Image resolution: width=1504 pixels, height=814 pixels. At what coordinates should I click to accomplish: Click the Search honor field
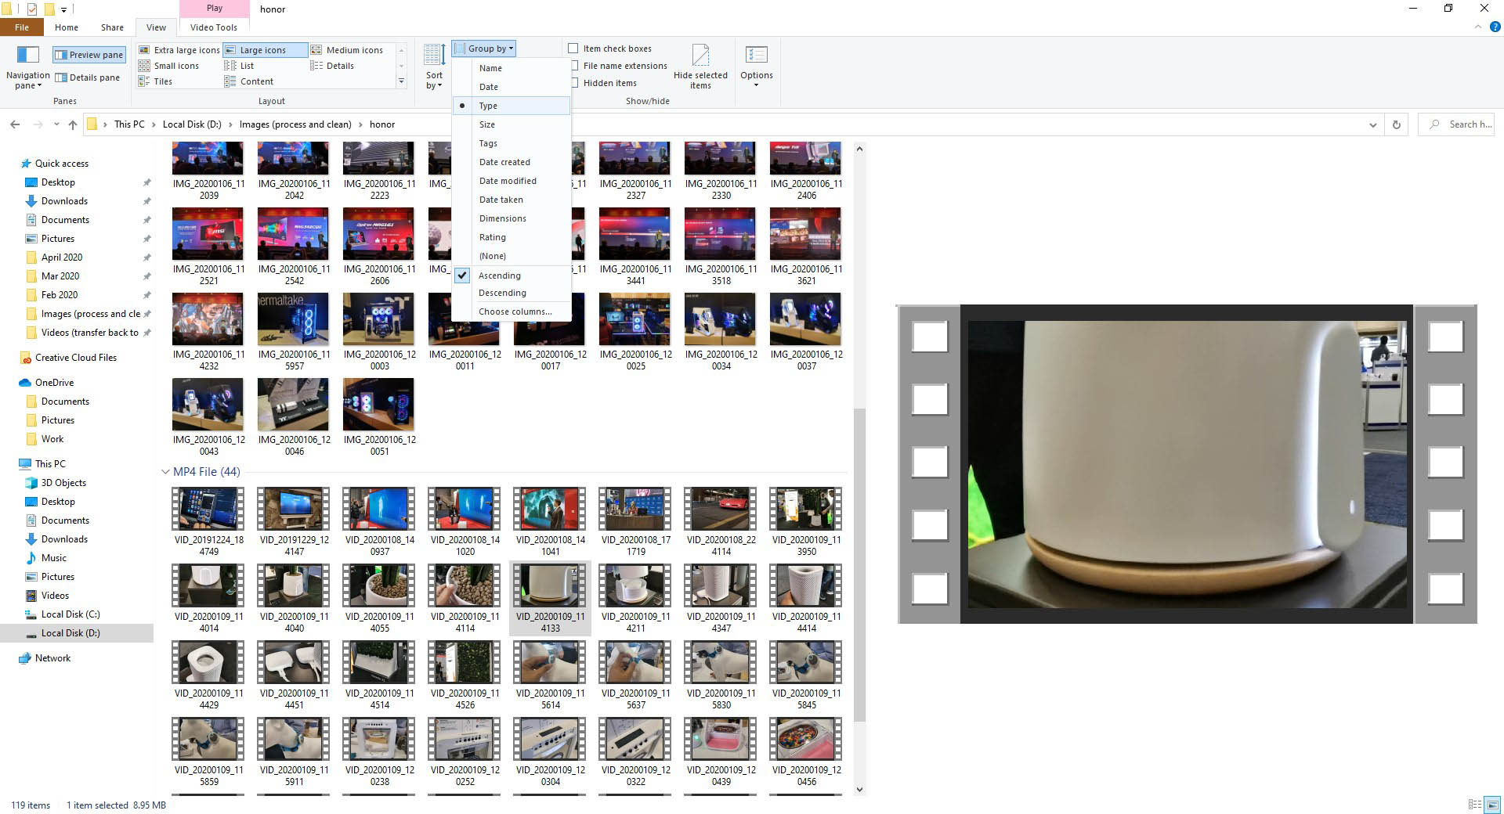tap(1457, 124)
